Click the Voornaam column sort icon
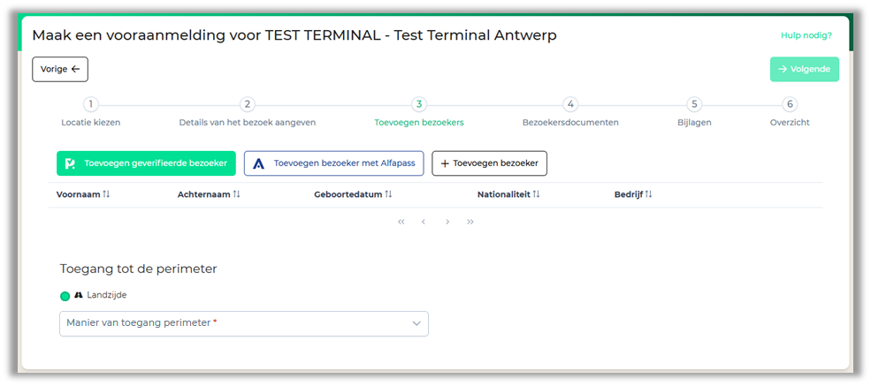 107,194
